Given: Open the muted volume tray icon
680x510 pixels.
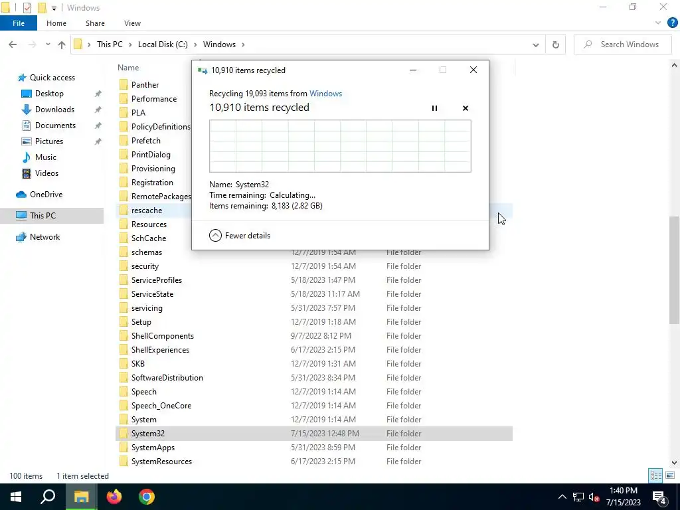Looking at the screenshot, I should tap(594, 497).
